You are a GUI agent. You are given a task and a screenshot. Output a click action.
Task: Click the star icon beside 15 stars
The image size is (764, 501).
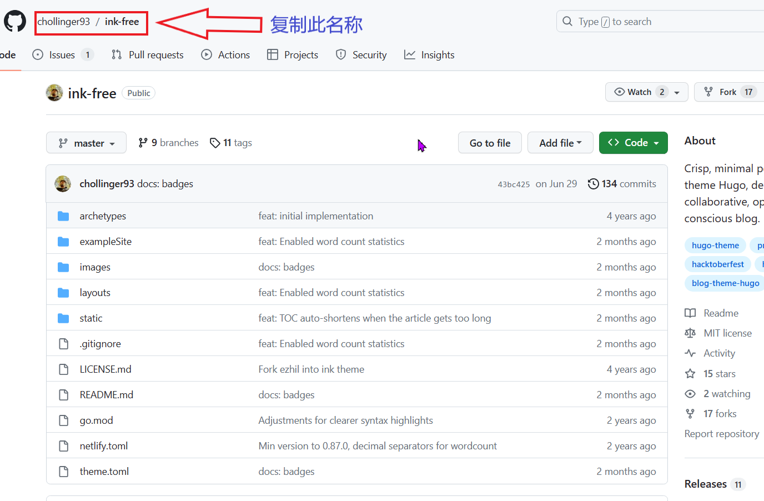click(x=690, y=374)
